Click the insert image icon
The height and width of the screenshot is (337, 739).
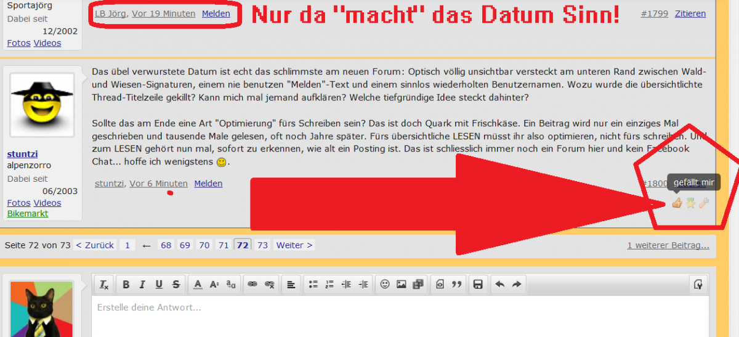[402, 284]
